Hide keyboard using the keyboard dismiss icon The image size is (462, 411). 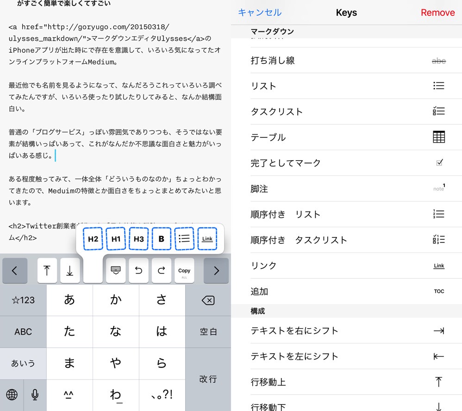[x=116, y=271]
